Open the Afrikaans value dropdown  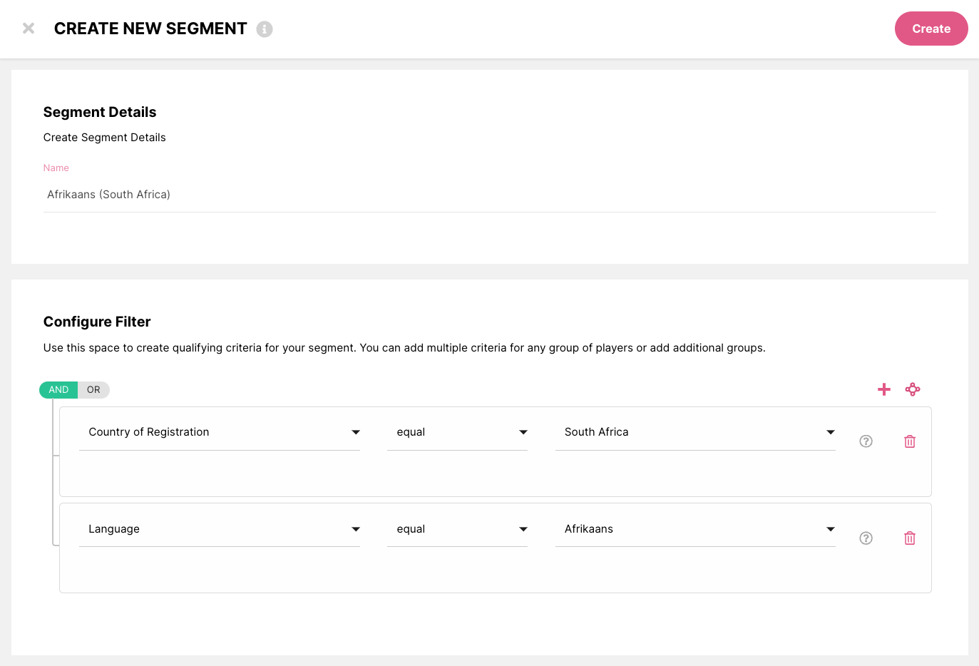coord(695,529)
